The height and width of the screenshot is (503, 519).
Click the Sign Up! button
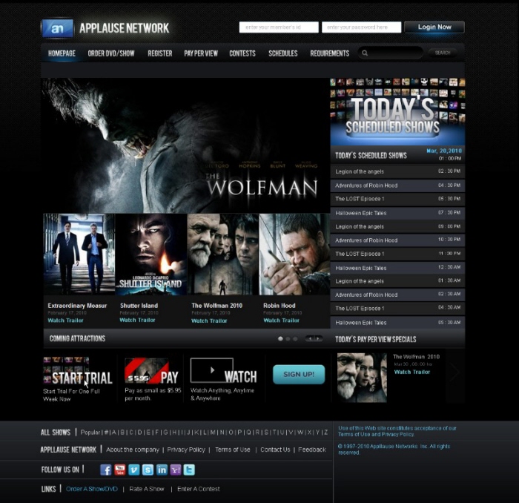299,374
